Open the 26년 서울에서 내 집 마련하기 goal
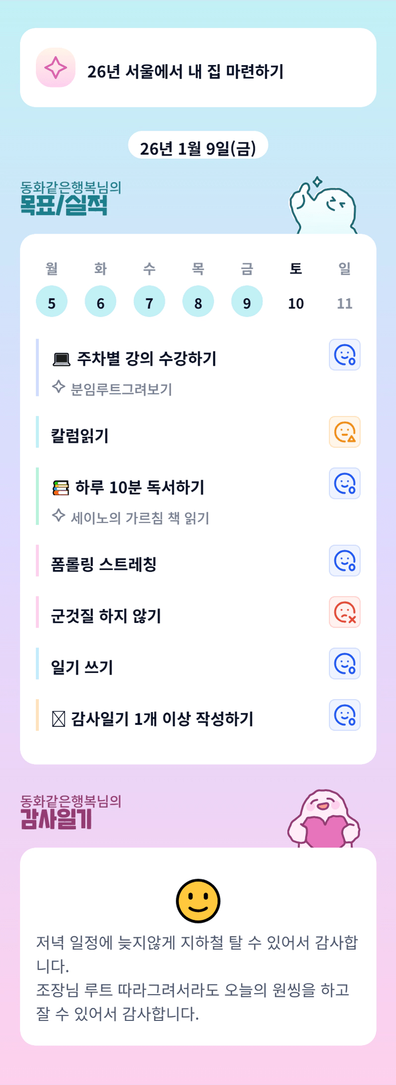 185,72
